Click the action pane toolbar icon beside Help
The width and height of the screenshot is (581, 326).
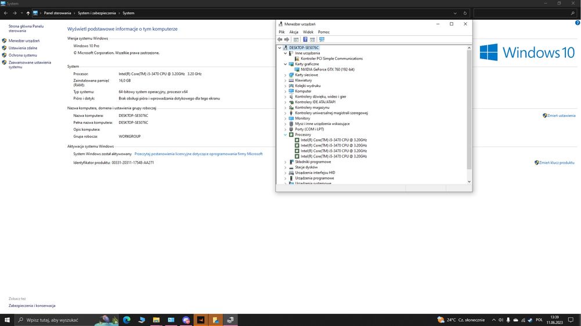coord(312,39)
